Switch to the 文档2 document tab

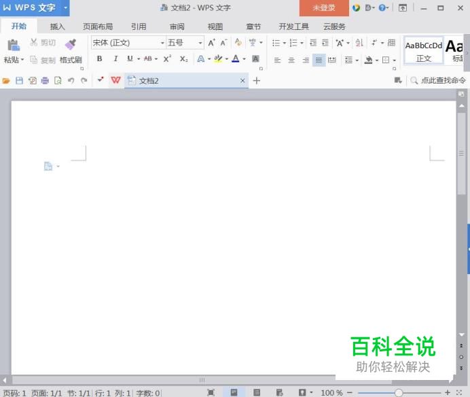pyautogui.click(x=186, y=80)
